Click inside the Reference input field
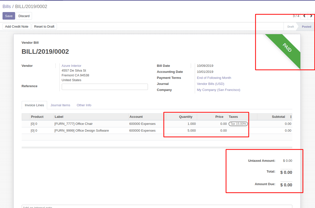Screen dimensions: 315x208 [x=105, y=87]
